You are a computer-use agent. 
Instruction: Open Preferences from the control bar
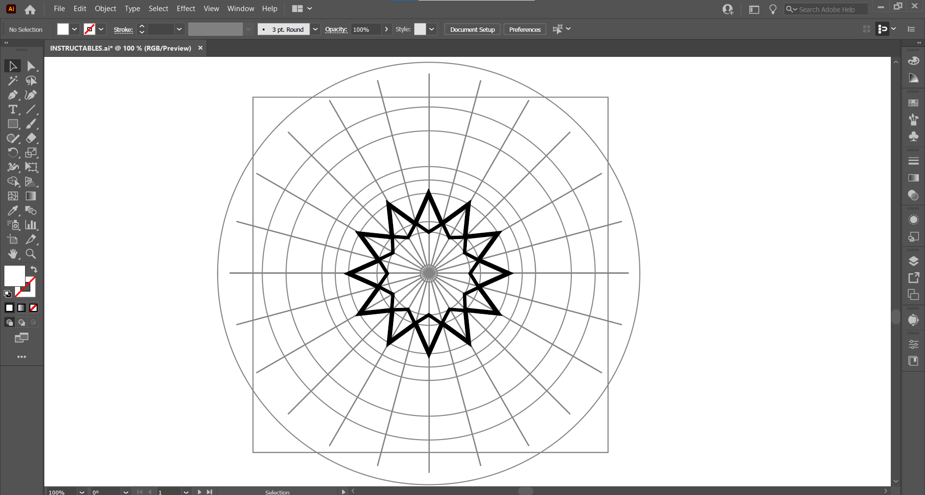click(x=525, y=29)
